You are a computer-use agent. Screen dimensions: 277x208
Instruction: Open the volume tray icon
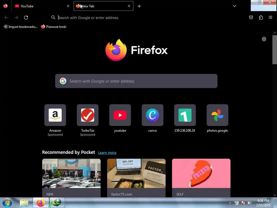click(250, 203)
